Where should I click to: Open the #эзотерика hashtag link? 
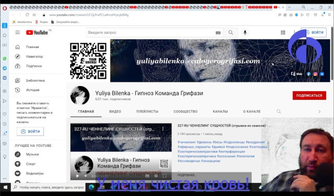258,147
